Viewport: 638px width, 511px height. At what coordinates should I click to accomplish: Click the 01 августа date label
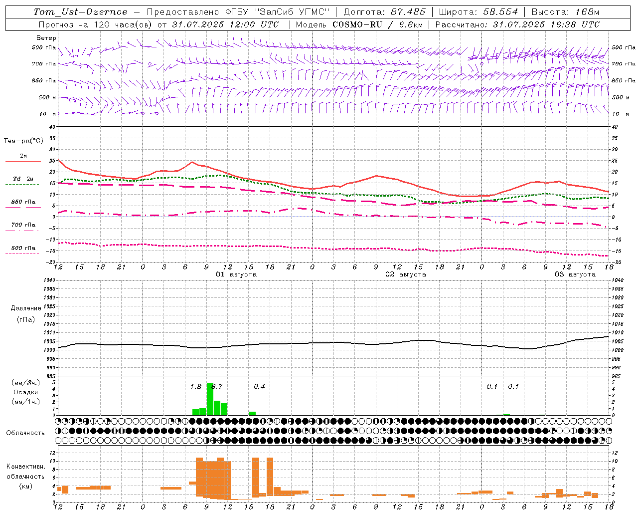point(236,274)
